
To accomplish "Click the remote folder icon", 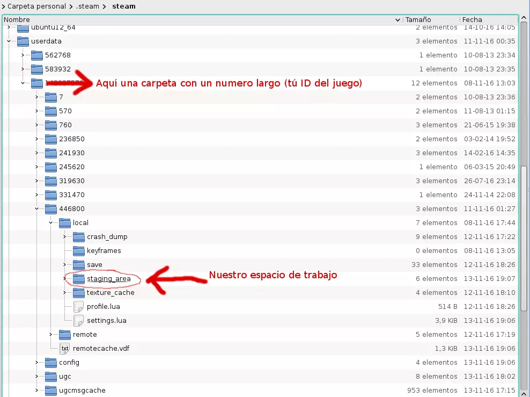I will (x=64, y=334).
